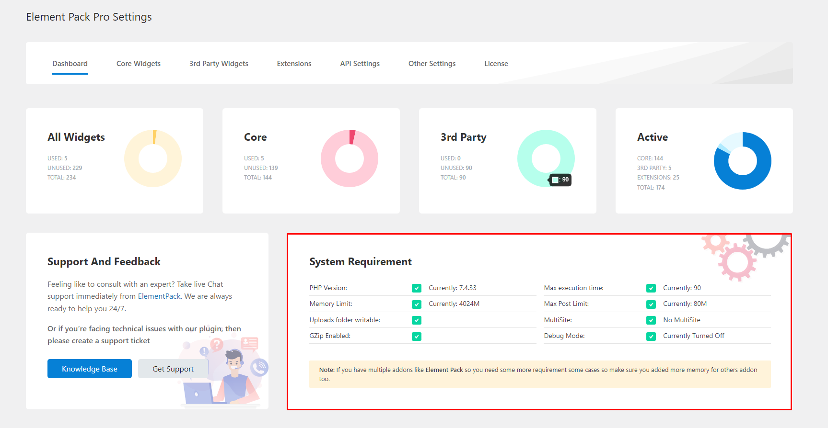
Task: Click the Debug Mode green checkmark
Action: pos(651,336)
